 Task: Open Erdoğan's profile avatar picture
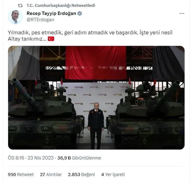(15, 17)
